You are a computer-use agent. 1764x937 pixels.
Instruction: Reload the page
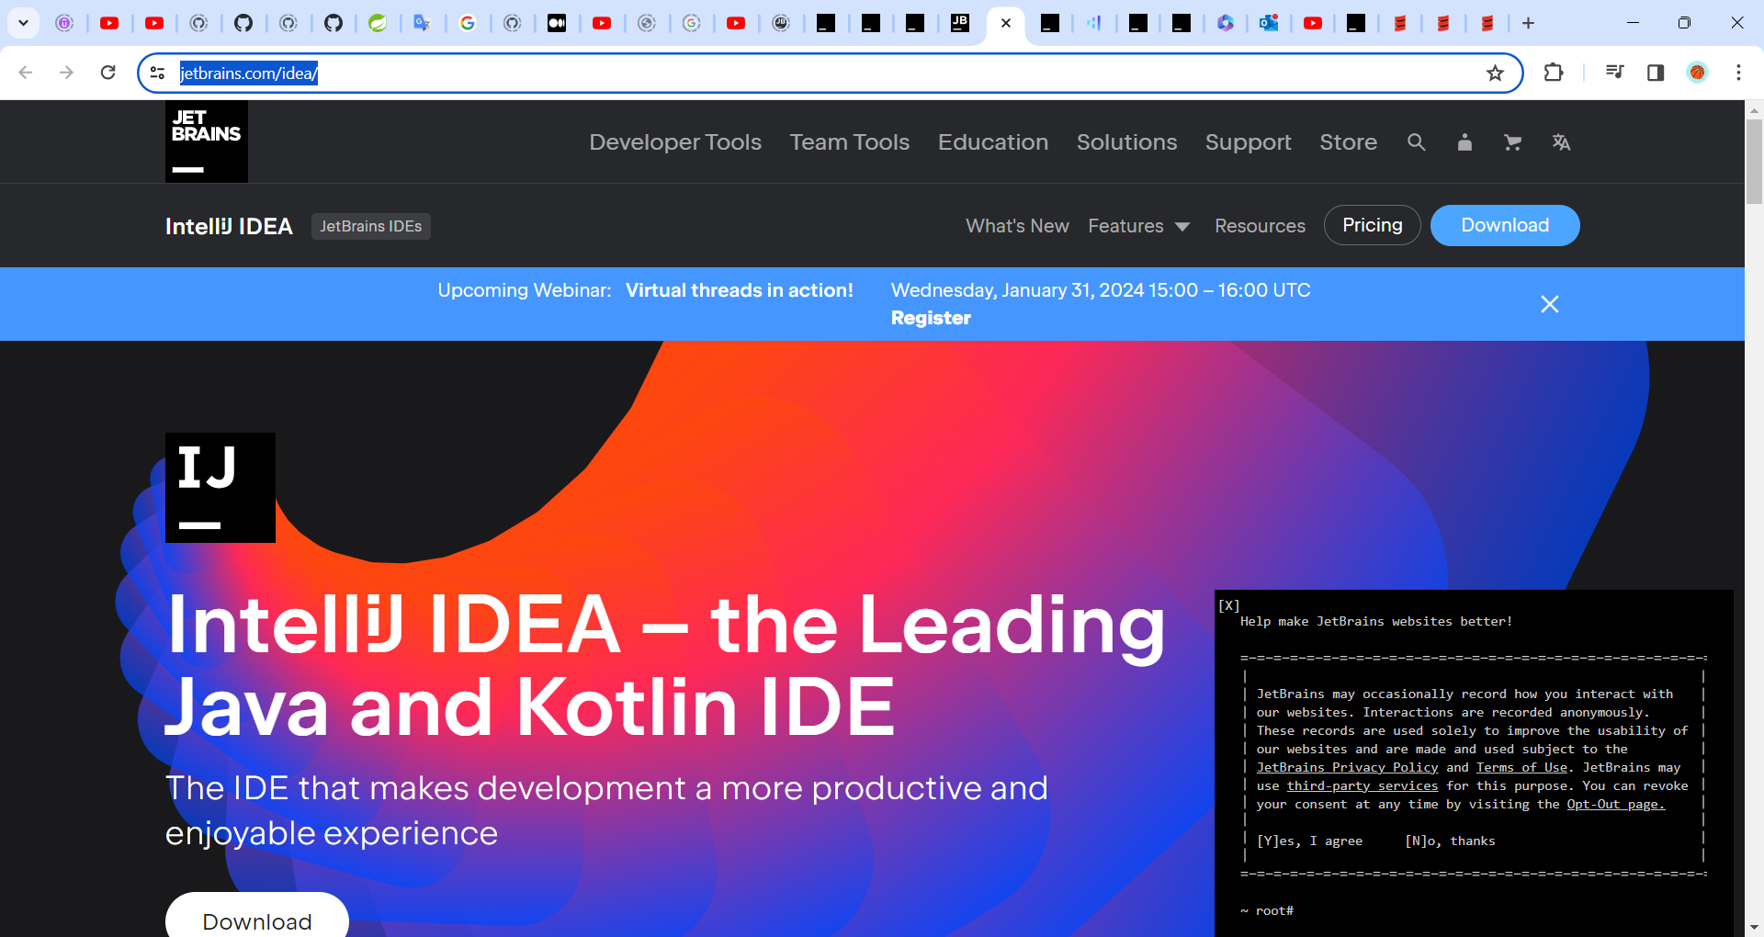click(107, 73)
